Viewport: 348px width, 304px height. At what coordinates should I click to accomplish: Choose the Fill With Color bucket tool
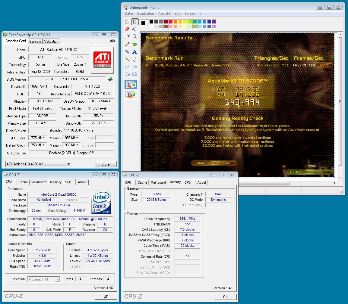(x=135, y=29)
